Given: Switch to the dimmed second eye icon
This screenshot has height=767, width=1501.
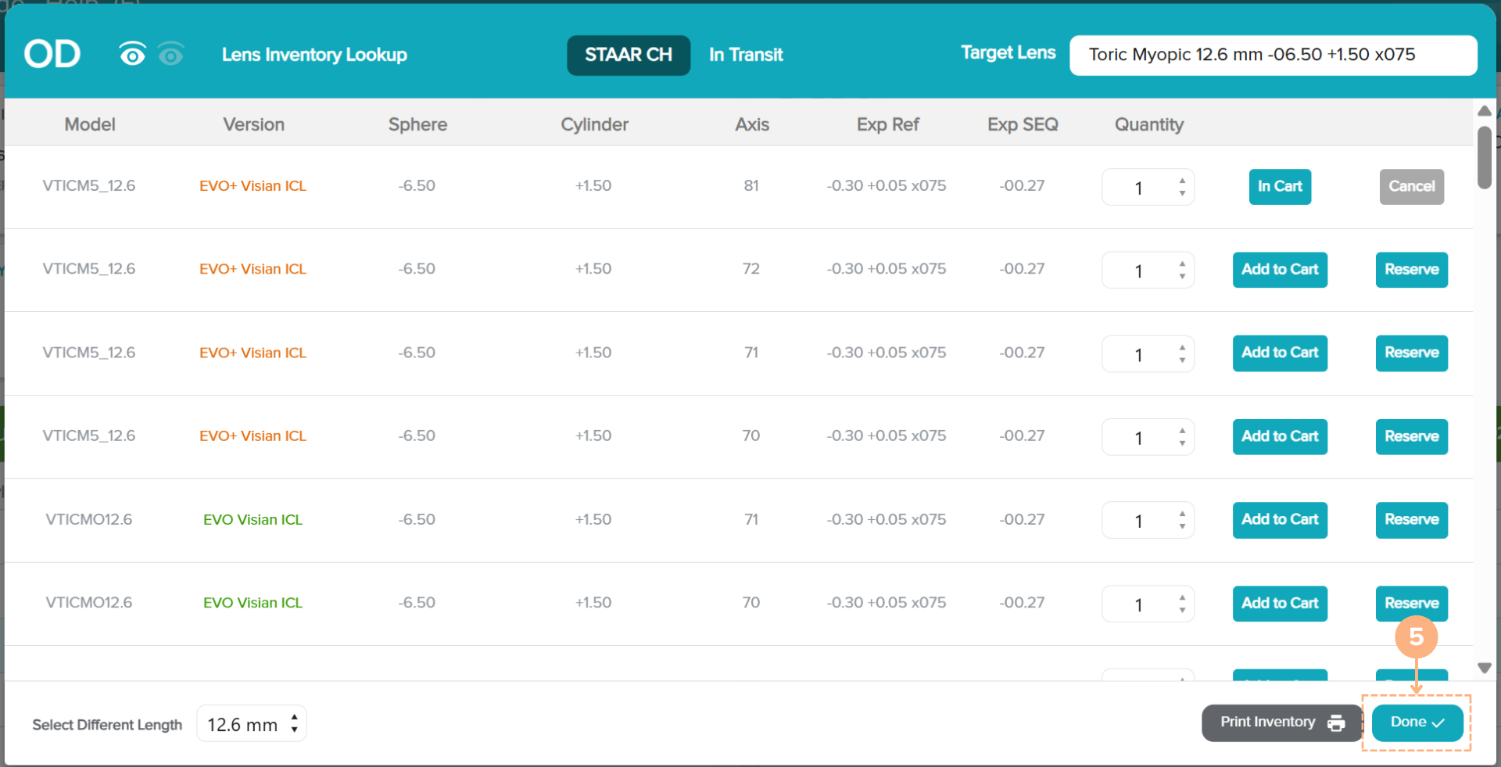Looking at the screenshot, I should 170,54.
